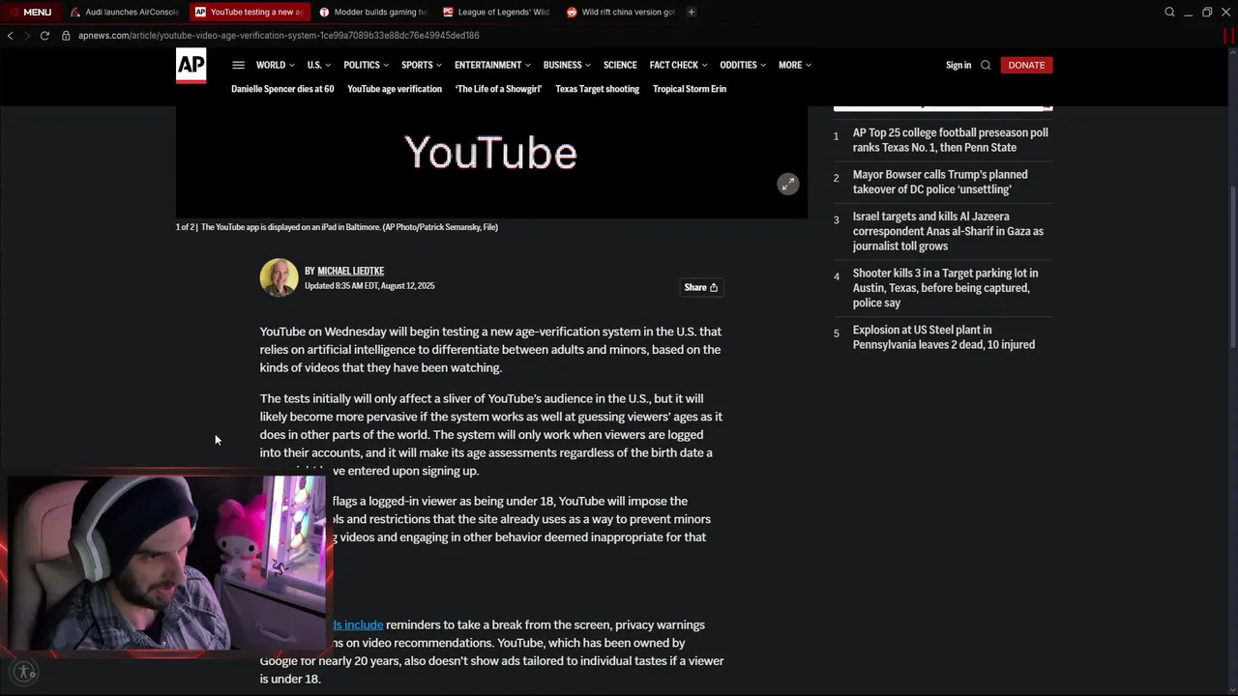The height and width of the screenshot is (696, 1238).
Task: Open the SCIENCE section
Action: tap(620, 65)
